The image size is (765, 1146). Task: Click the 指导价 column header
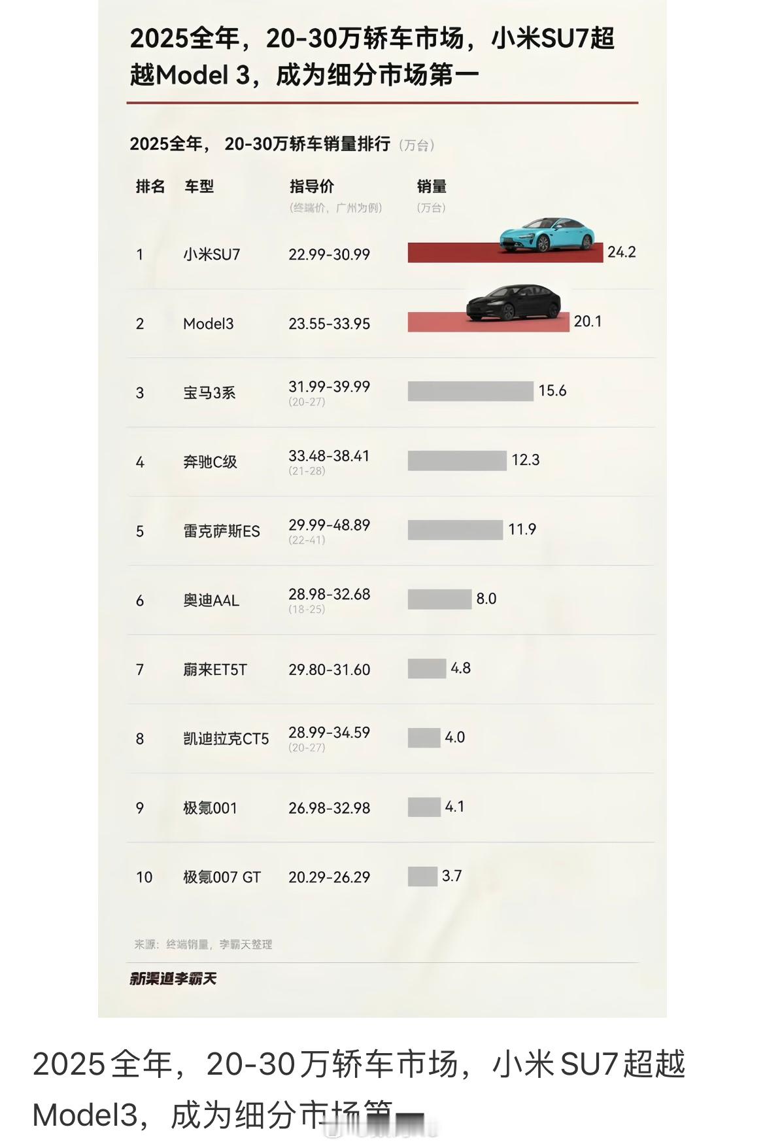(311, 186)
